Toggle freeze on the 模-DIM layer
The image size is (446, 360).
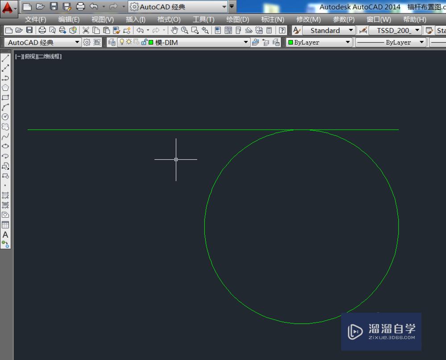129,42
